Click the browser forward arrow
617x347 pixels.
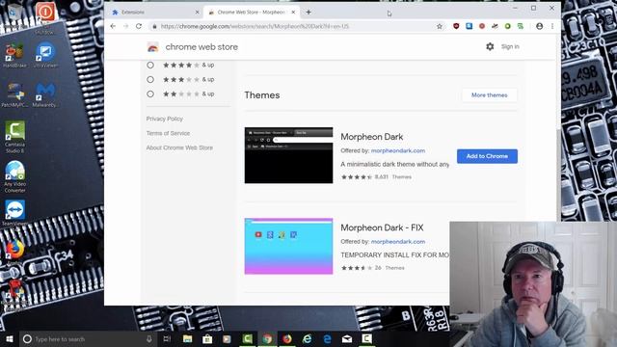126,26
